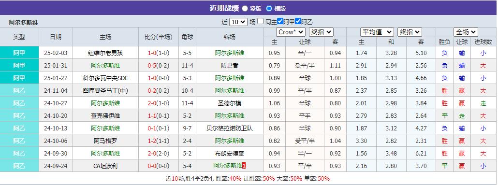This screenshot has width=498, height=185.
Task: Open the Crow* bookmaker dropdown
Action: (x=291, y=32)
